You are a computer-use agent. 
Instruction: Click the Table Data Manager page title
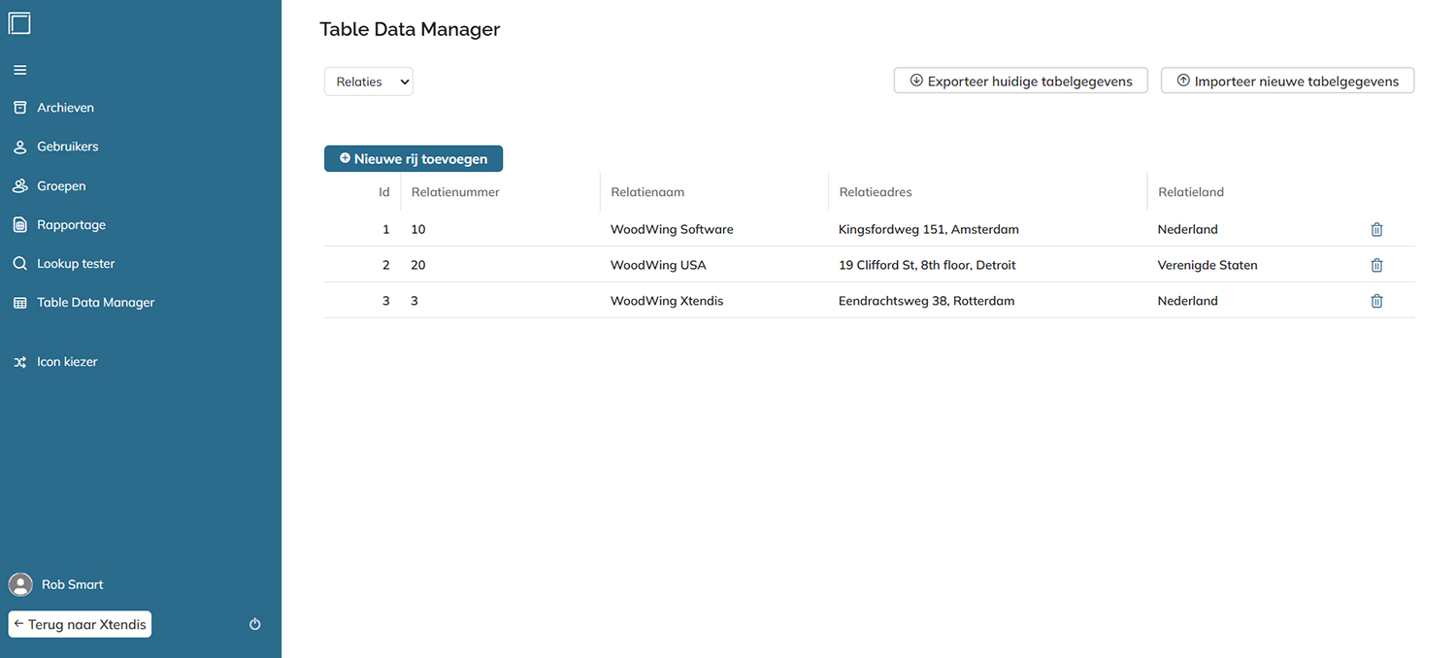410,29
